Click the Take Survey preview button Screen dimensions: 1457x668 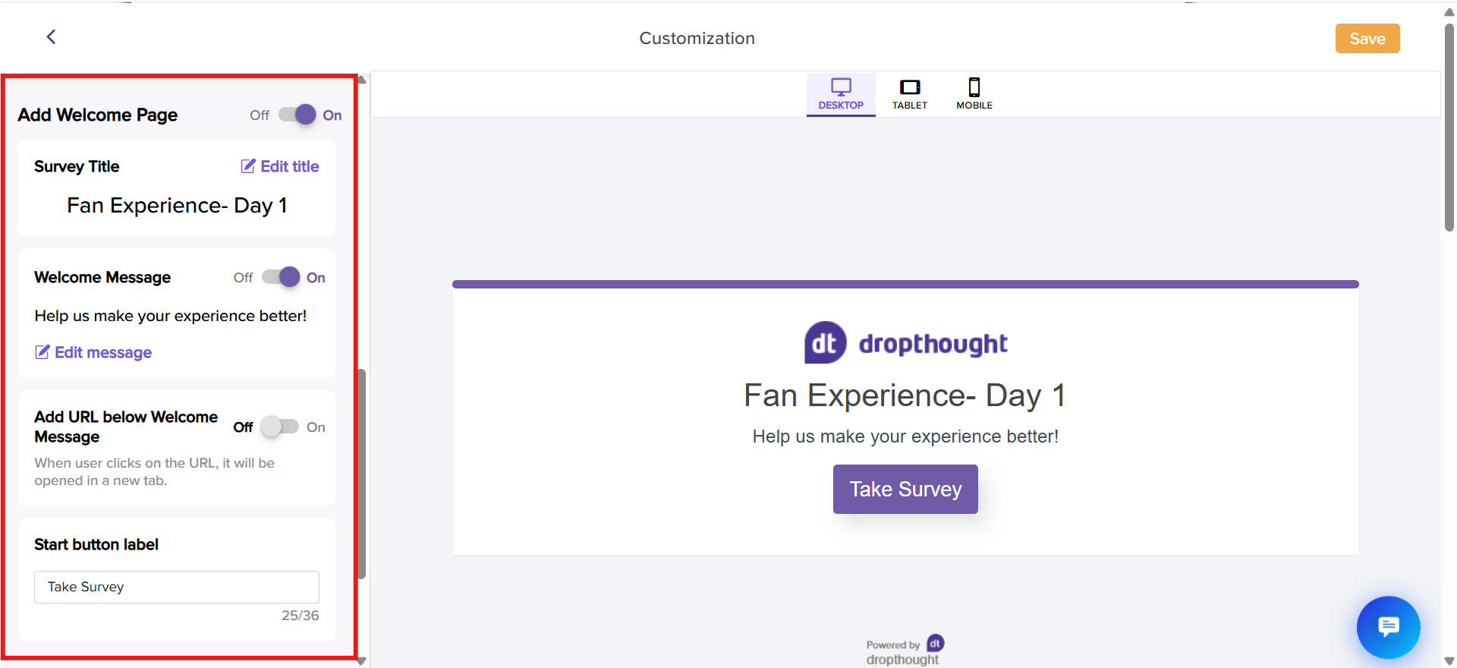pyautogui.click(x=905, y=489)
